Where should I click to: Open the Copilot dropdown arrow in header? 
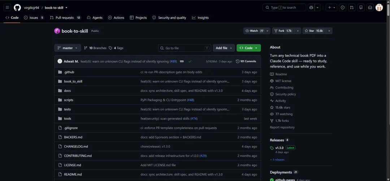click(x=318, y=8)
